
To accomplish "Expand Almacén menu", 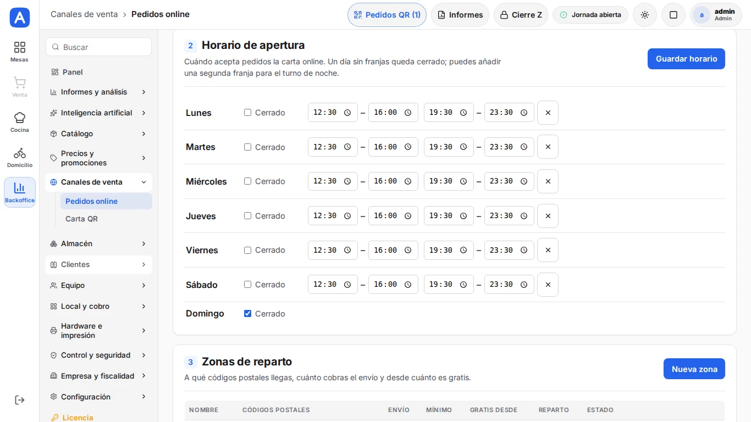I will point(99,243).
